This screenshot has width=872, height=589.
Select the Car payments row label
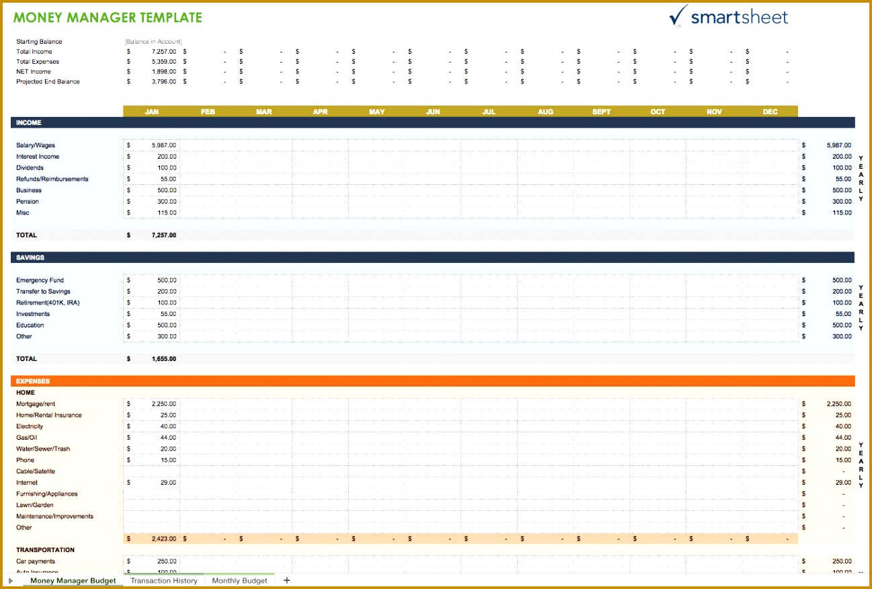coord(36,561)
